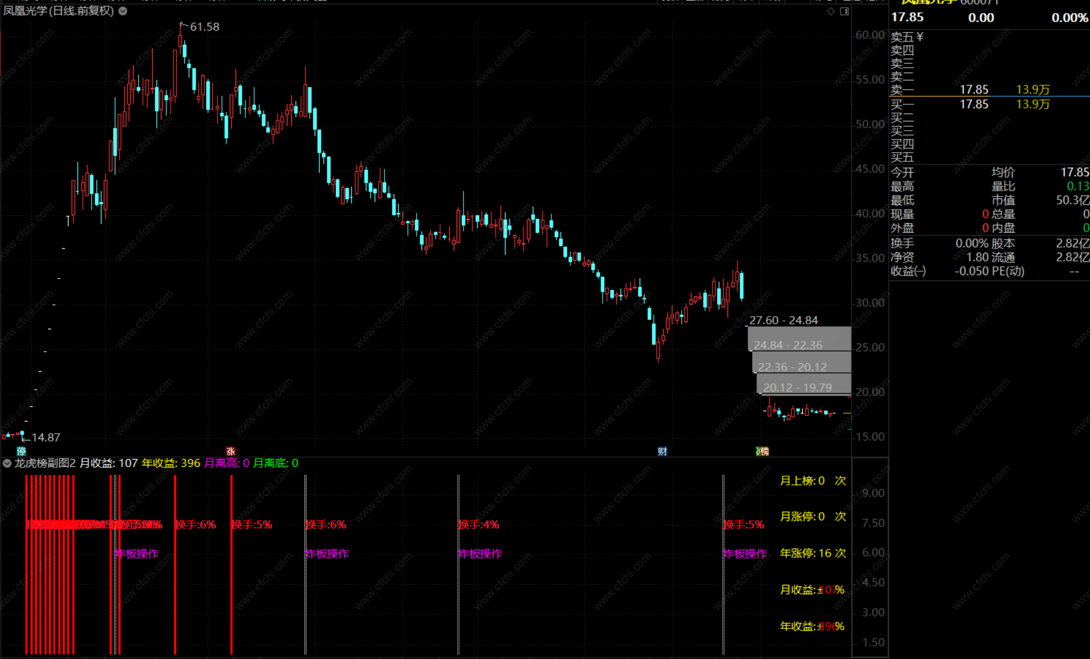Image resolution: width=1090 pixels, height=659 pixels.
Task: Click the 买一 price 17.85 row
Action: tap(974, 104)
